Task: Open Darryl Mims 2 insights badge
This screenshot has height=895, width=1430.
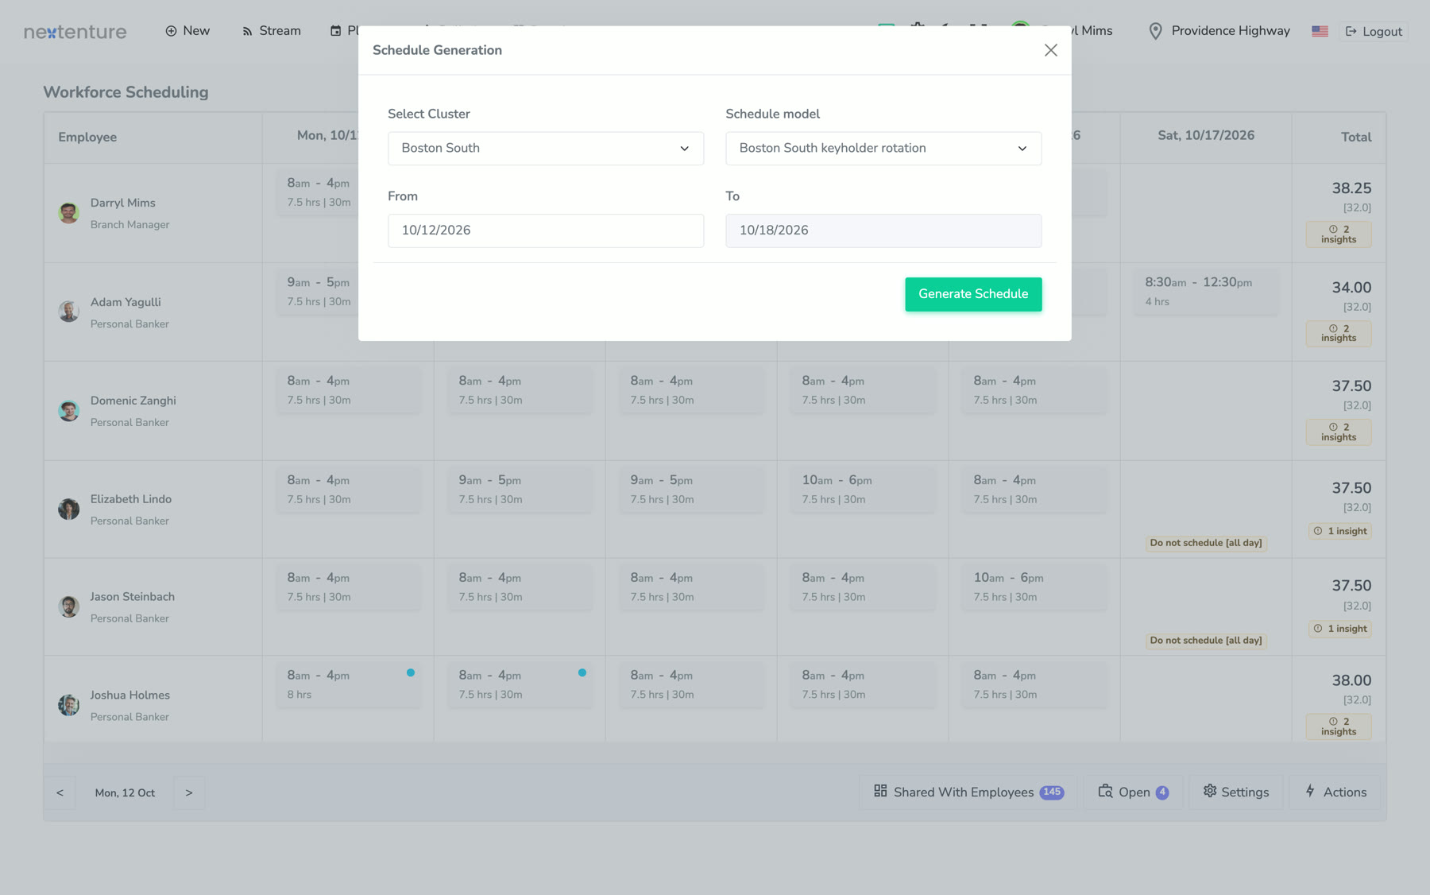Action: point(1339,234)
